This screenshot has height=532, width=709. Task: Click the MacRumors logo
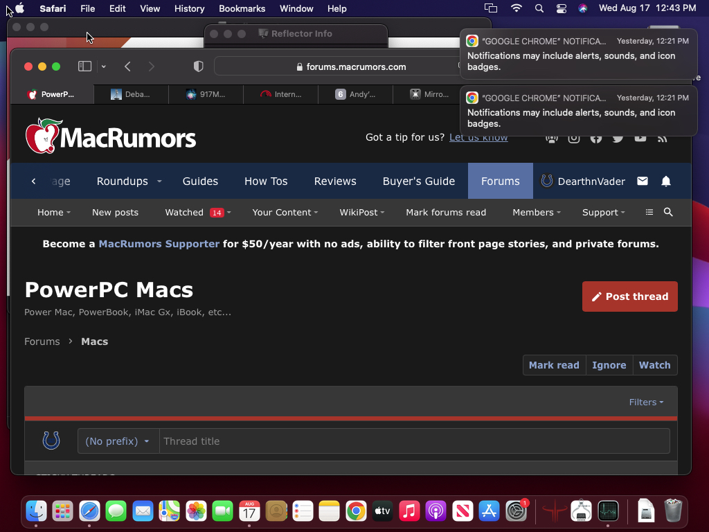[110, 136]
